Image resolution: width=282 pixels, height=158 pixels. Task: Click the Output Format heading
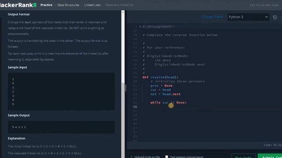(x=19, y=14)
